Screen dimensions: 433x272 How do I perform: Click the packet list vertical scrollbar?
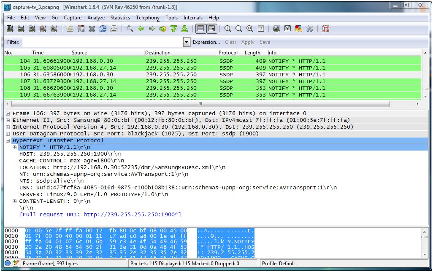[x=425, y=89]
